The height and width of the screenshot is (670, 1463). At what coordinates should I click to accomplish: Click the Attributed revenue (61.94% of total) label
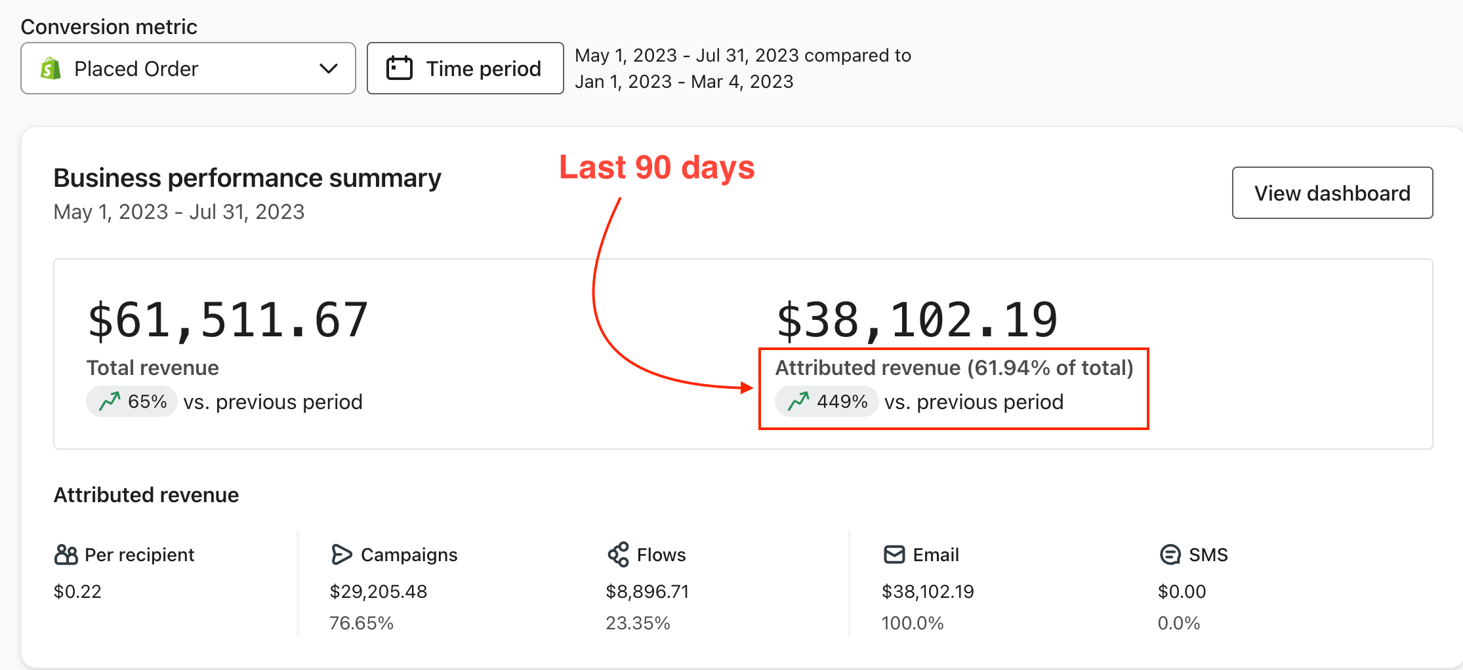click(x=954, y=368)
